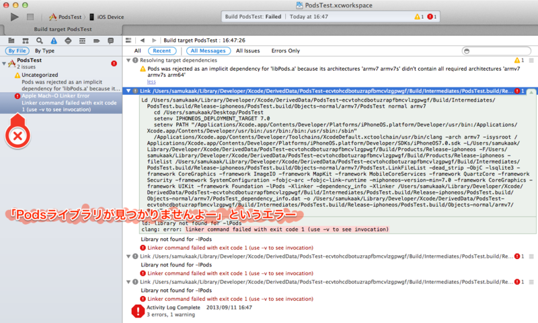Switch to All Issues filter
This screenshot has height=323, width=538.
tap(247, 50)
